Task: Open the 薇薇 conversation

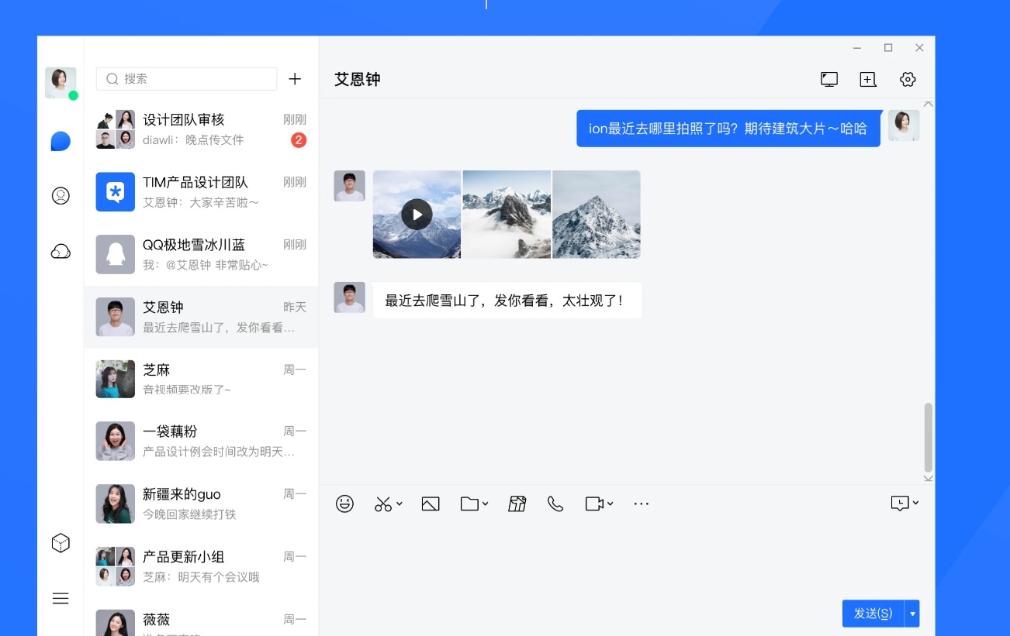Action: pyautogui.click(x=201, y=619)
